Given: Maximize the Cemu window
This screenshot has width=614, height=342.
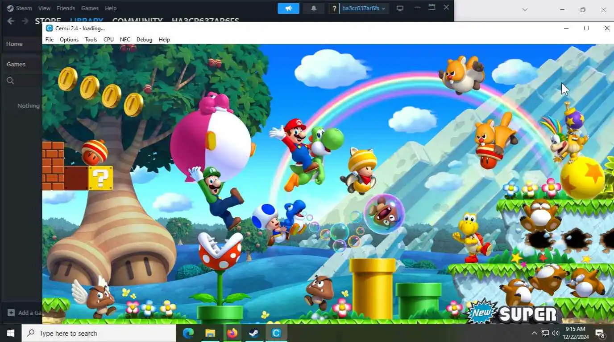Looking at the screenshot, I should tap(586, 28).
